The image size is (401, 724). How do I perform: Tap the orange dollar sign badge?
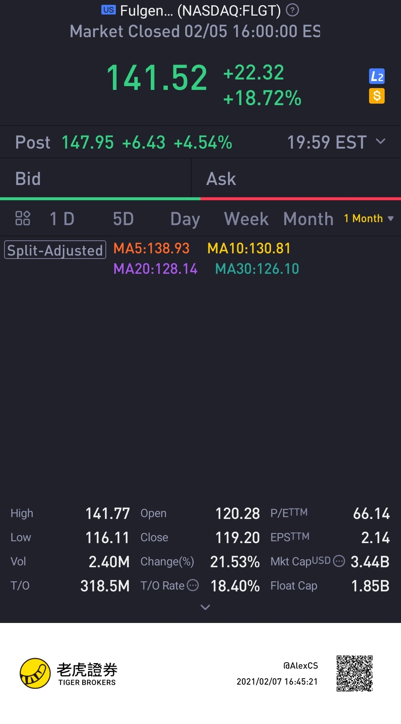(x=376, y=96)
